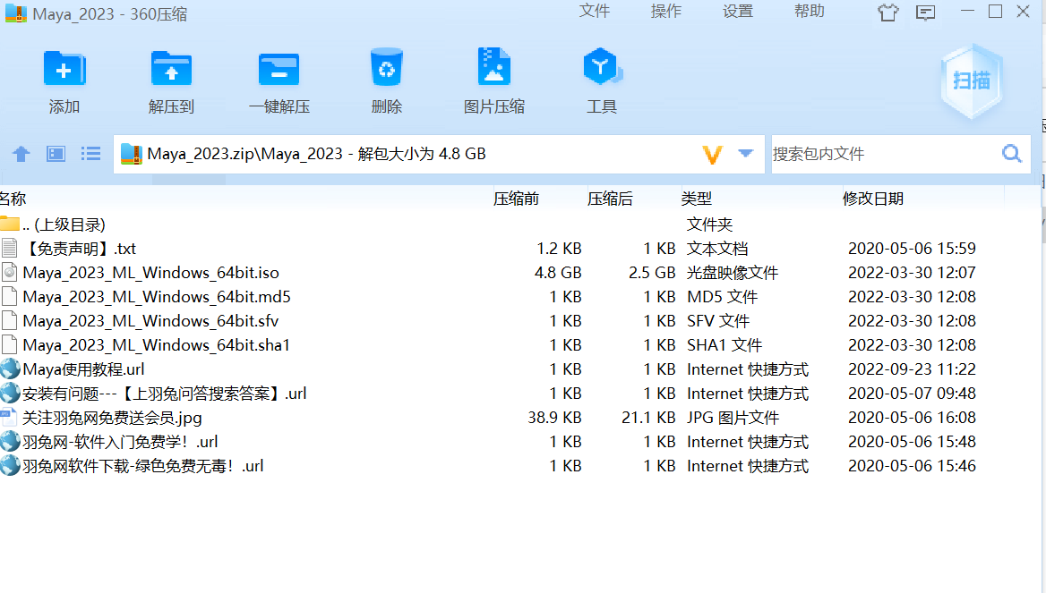Image resolution: width=1046 pixels, height=593 pixels.
Task: Open the 工具 (Tools) hexagon icon
Action: (x=602, y=66)
